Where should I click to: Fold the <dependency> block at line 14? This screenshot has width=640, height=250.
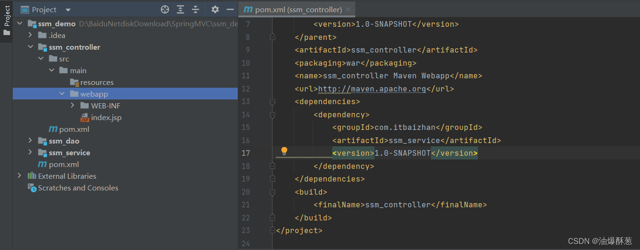272,114
